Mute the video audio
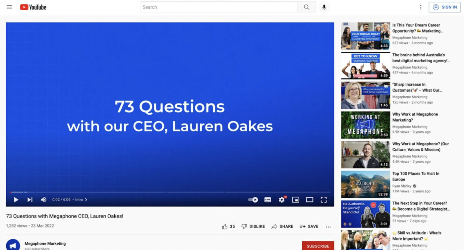 tap(43, 200)
